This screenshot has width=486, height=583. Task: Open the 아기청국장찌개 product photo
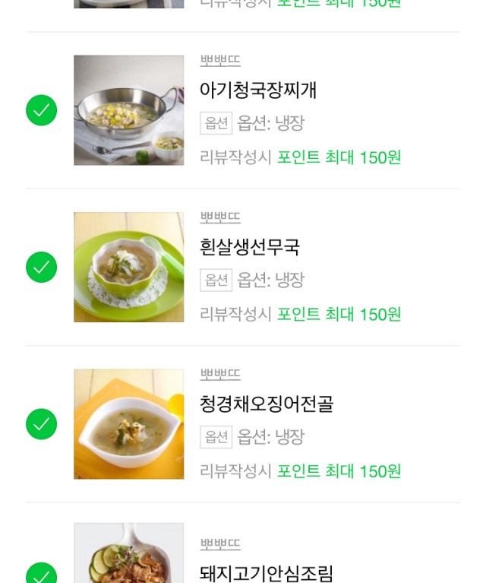128,110
